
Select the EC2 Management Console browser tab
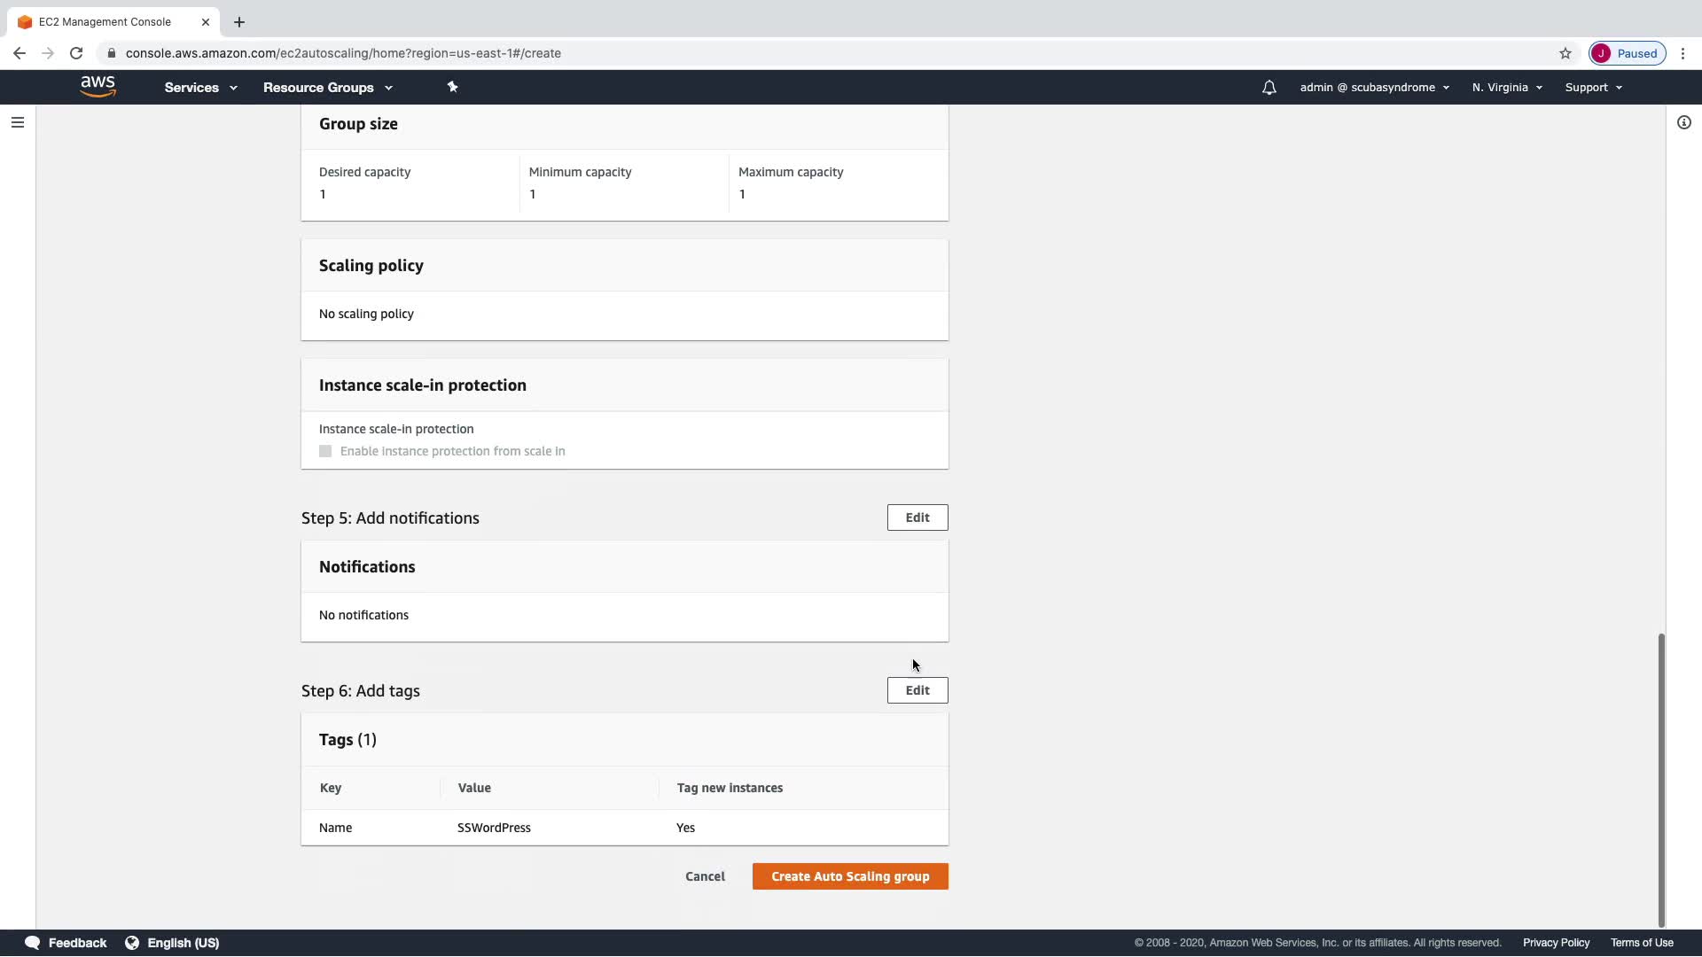[105, 21]
